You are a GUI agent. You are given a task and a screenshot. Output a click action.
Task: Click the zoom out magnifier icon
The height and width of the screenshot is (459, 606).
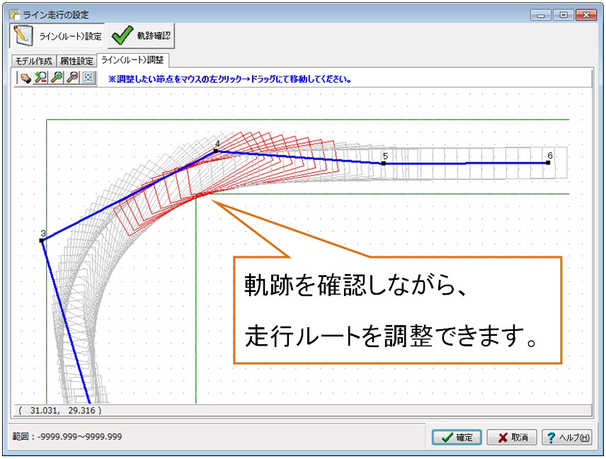73,78
